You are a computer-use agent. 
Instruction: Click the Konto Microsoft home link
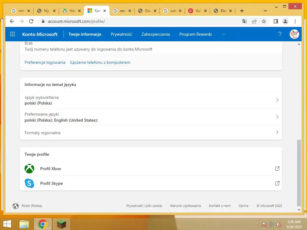[x=40, y=34]
